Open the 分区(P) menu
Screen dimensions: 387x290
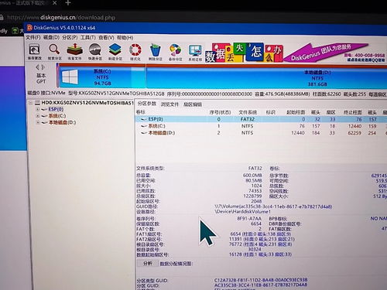click(x=70, y=37)
